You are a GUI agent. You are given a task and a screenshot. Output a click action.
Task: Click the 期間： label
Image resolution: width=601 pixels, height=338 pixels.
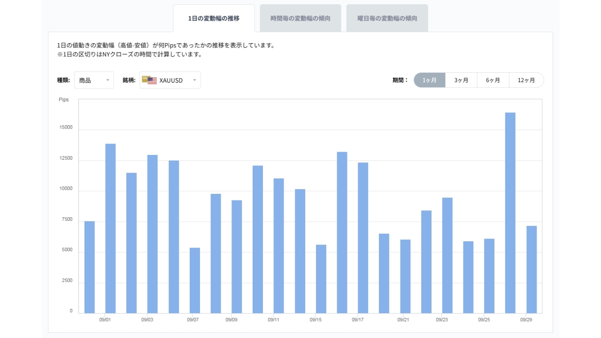[401, 80]
